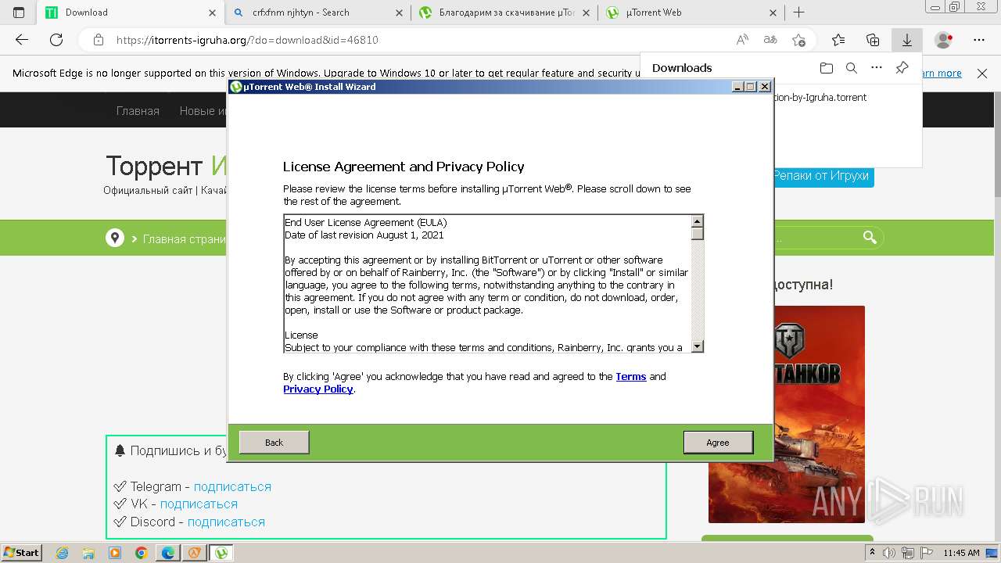
Task: Open Internet Explorer from taskbar
Action: point(63,553)
